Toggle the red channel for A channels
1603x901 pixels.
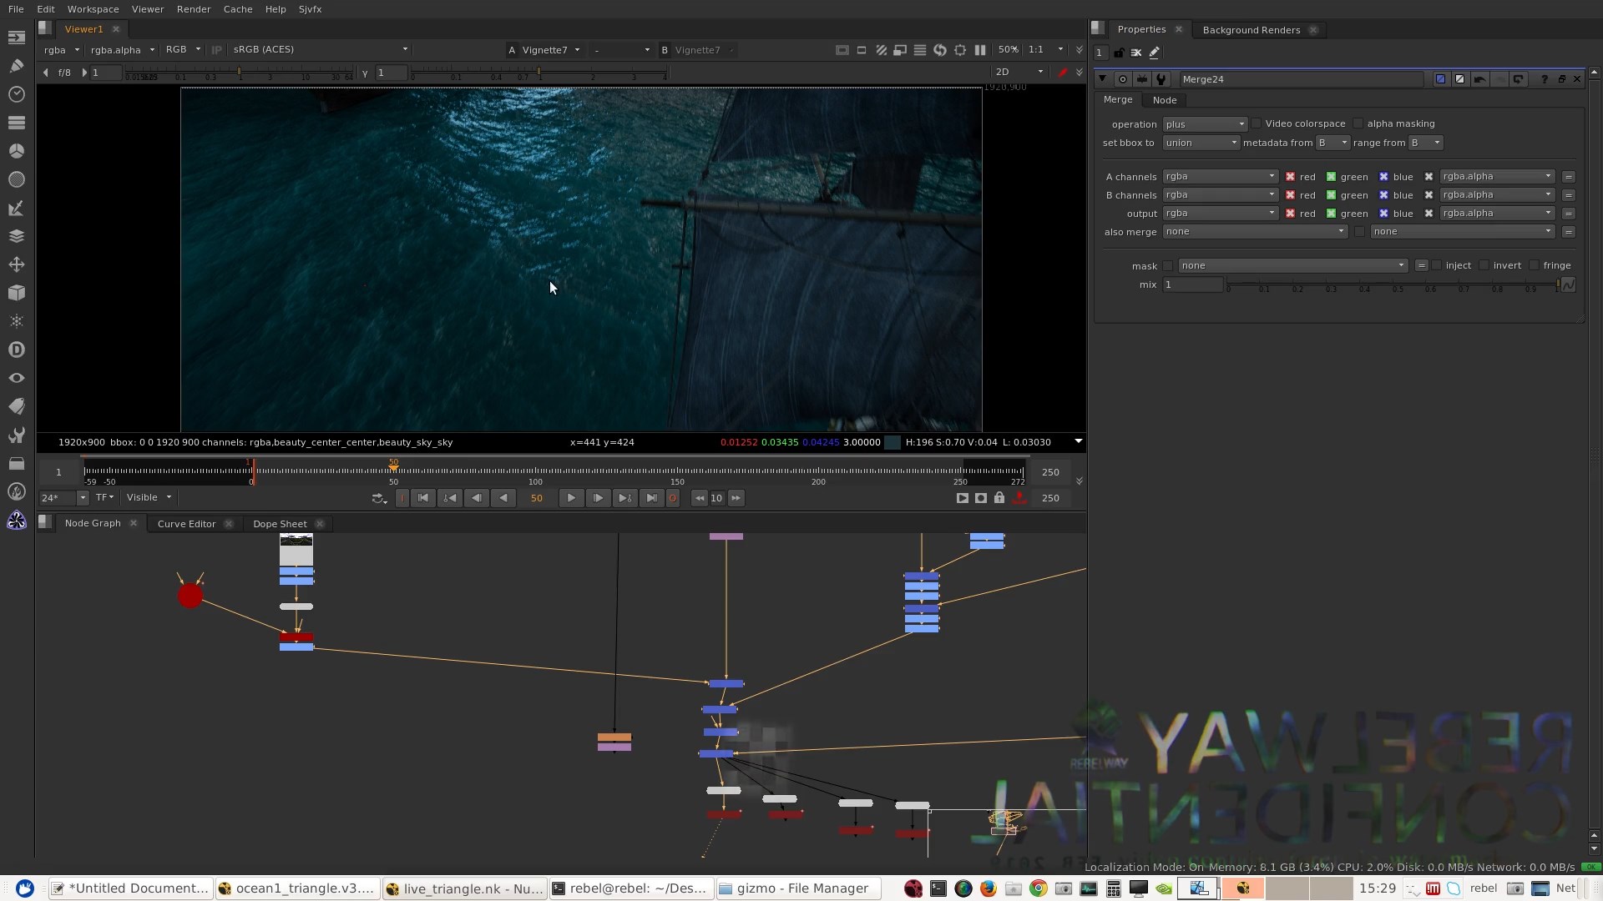pos(1291,177)
